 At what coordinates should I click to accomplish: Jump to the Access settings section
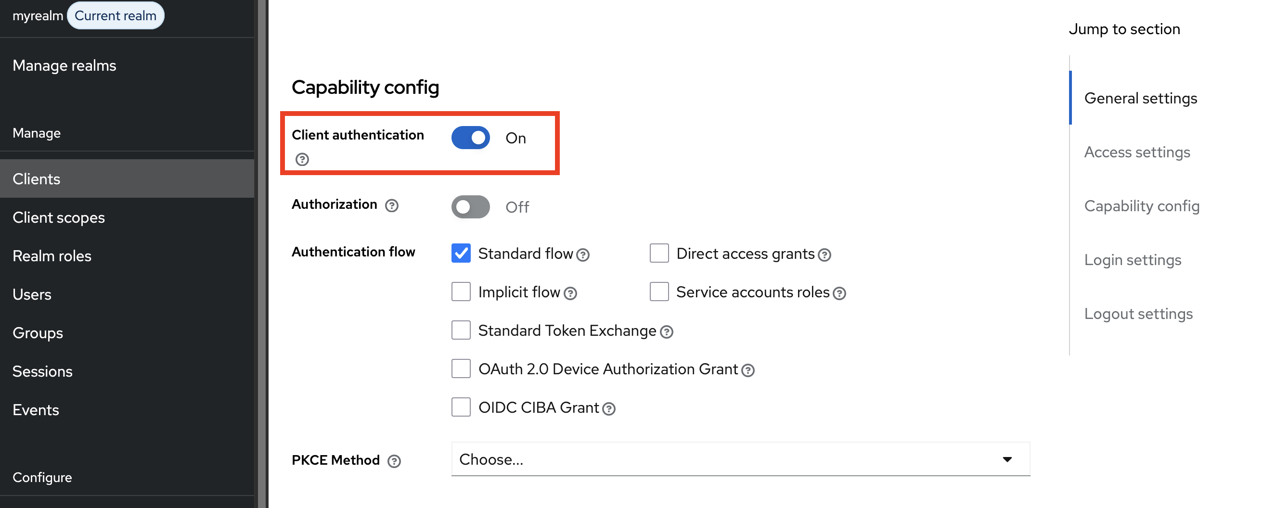[x=1137, y=152]
